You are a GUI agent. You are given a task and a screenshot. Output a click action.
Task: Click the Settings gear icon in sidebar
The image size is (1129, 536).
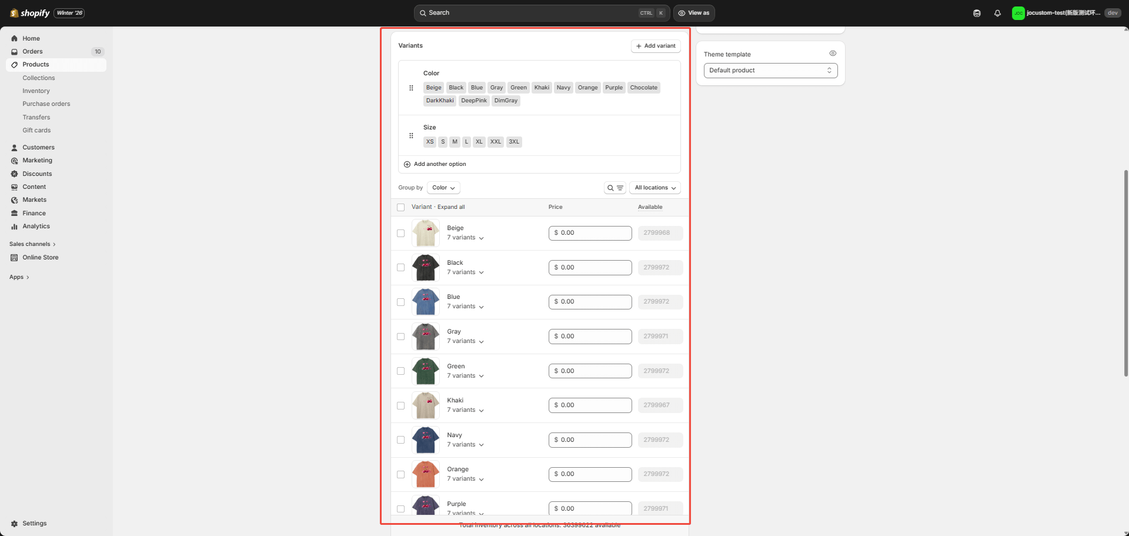point(15,524)
